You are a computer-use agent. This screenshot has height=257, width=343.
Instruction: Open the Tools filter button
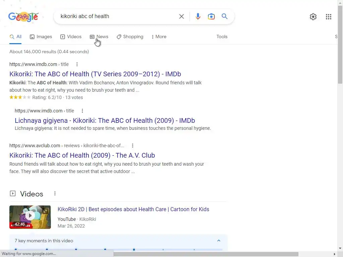coord(222,37)
